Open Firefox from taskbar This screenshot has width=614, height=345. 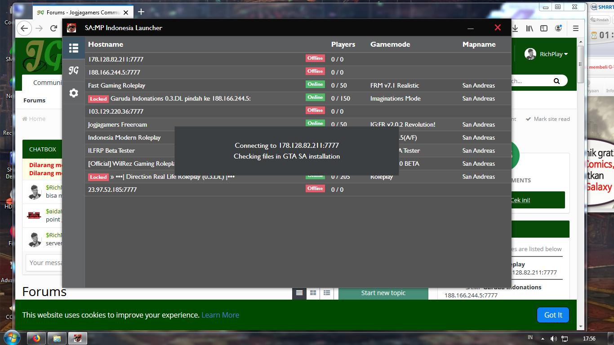36,338
